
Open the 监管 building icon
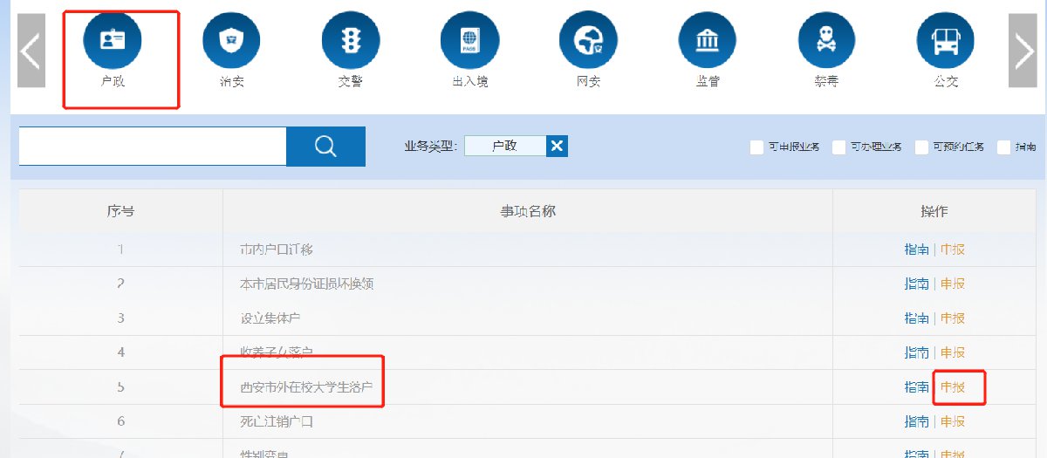pos(708,41)
